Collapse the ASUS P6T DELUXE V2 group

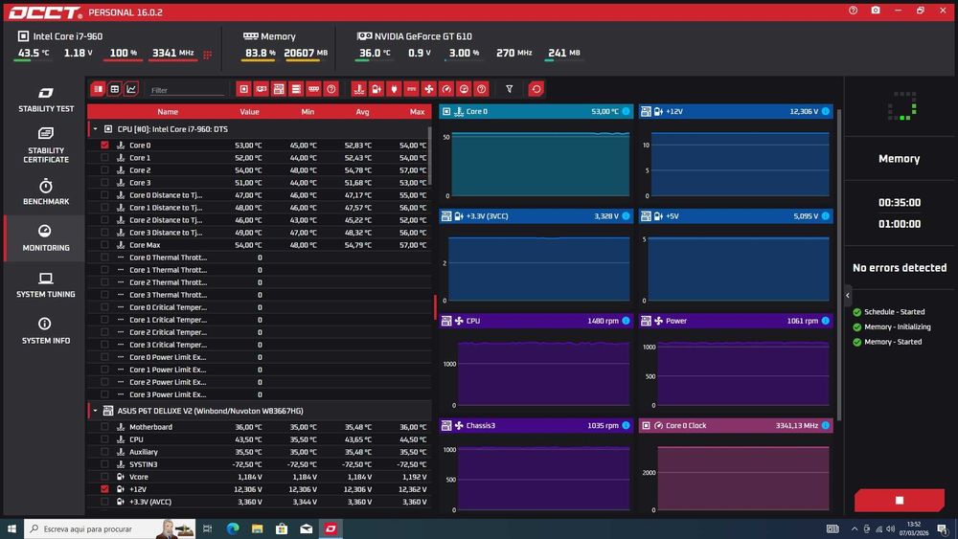click(x=95, y=411)
